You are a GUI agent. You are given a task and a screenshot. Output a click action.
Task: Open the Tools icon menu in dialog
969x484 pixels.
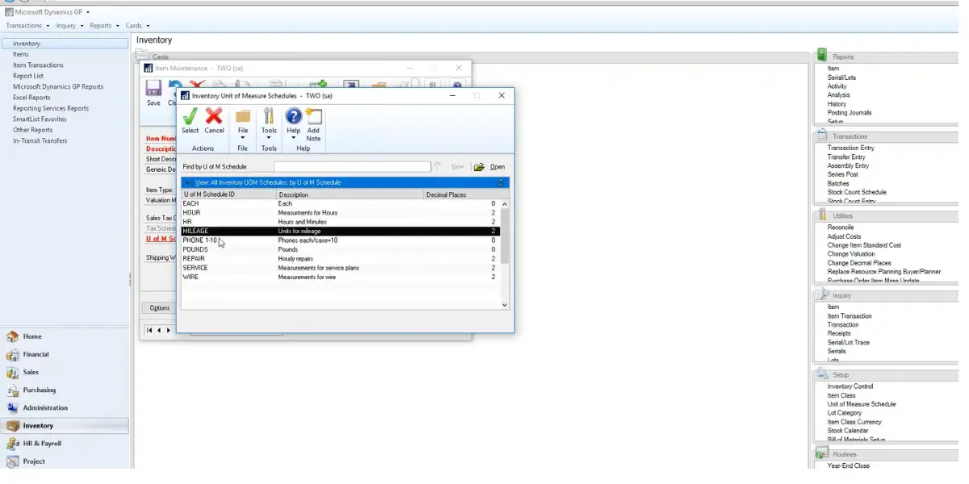[269, 117]
